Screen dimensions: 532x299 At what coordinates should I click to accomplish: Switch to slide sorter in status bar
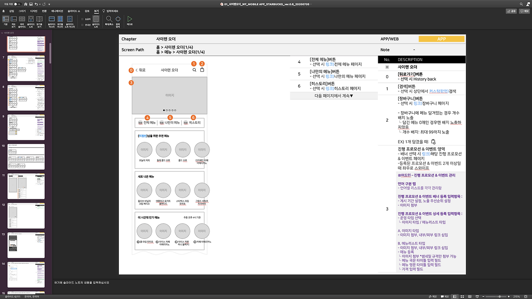(x=462, y=297)
